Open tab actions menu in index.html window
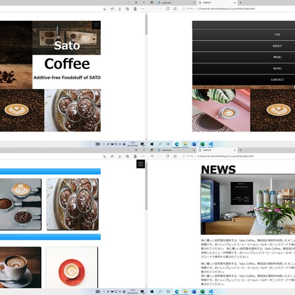Screen dimensions: 295x295 [152, 2]
